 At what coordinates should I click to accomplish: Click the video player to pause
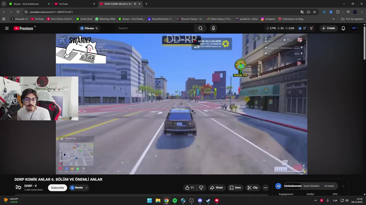click(x=182, y=104)
